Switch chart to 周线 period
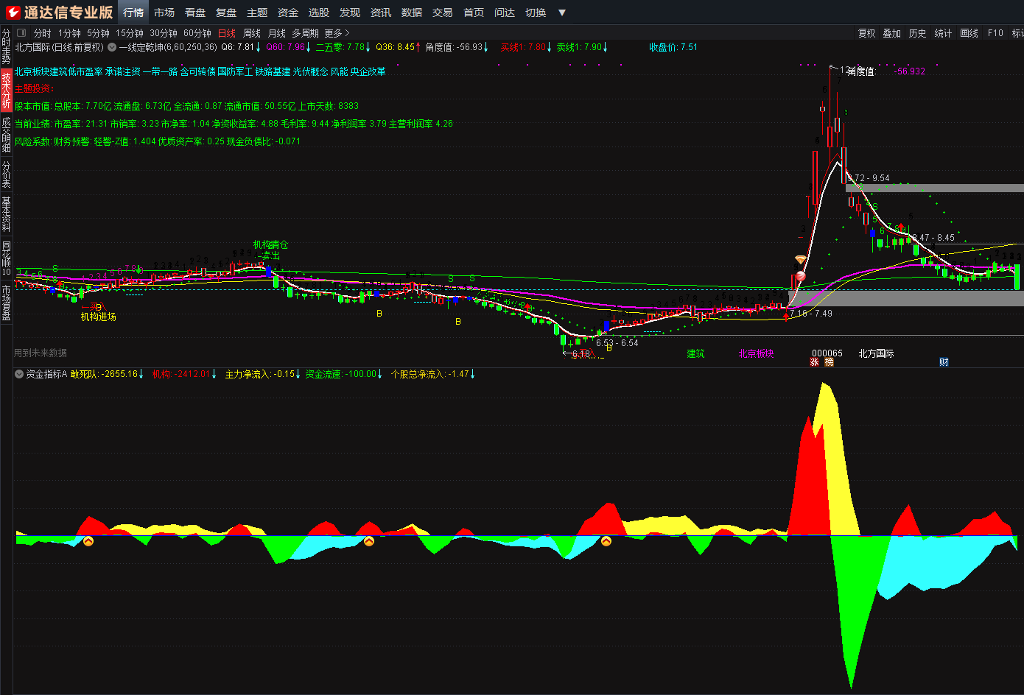This screenshot has height=695, width=1024. (252, 33)
